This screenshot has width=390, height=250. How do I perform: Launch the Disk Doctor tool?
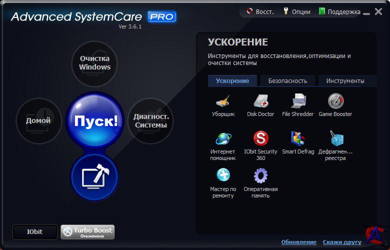[x=260, y=102]
